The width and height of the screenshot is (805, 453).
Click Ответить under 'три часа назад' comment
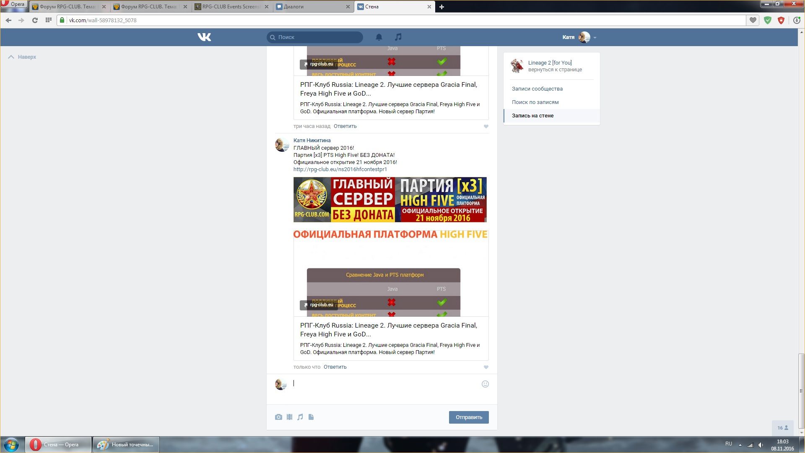345,126
